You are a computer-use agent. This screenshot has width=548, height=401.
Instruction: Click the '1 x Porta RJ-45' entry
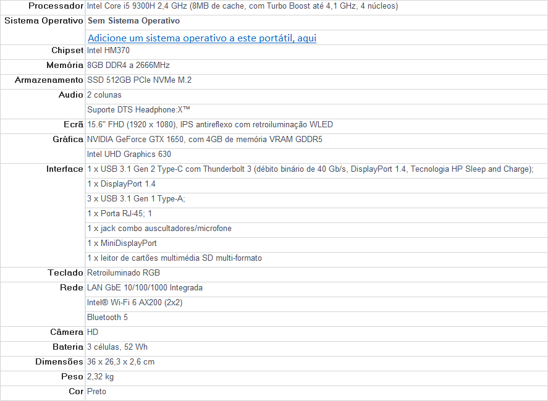coord(120,214)
